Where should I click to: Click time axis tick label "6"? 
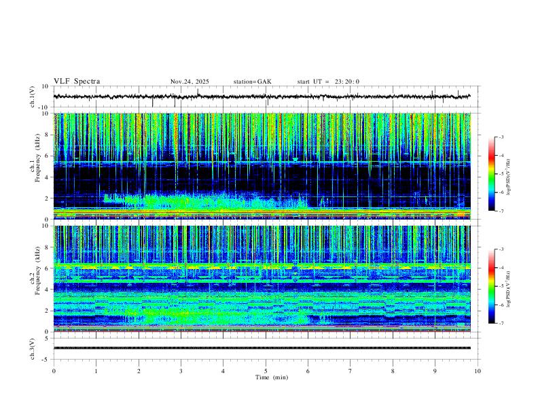[308, 371]
